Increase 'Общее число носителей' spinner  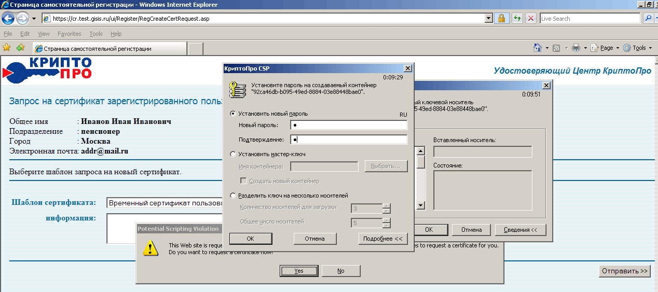pyautogui.click(x=386, y=220)
